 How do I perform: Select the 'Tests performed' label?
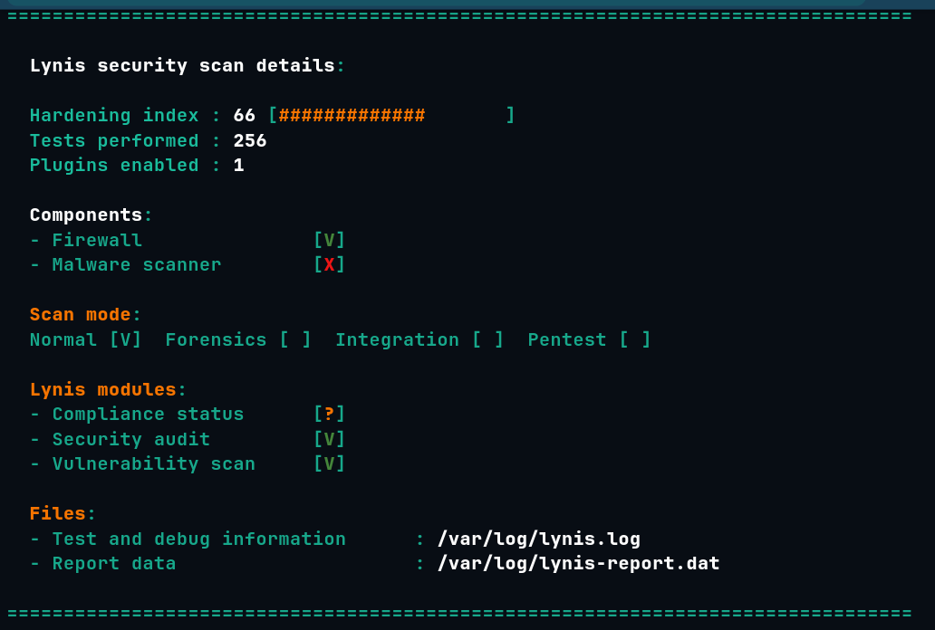(114, 140)
